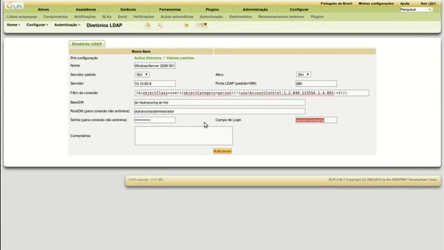Go to Home breadcrumb

(x=12, y=25)
